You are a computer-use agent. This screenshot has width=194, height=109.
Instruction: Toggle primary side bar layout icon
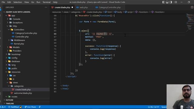pyautogui.click(x=164, y=2)
